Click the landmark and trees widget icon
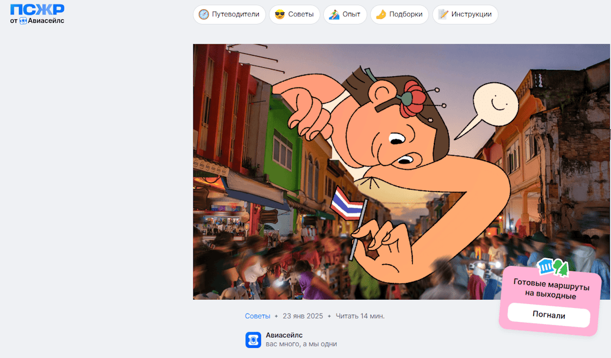Screen dimensions: 611x358 (553, 267)
